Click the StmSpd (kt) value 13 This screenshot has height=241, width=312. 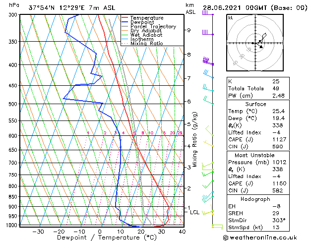(276, 227)
